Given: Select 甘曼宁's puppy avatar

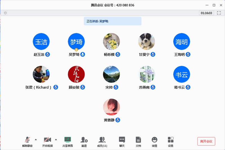Looking at the screenshot, I should click(x=147, y=41).
